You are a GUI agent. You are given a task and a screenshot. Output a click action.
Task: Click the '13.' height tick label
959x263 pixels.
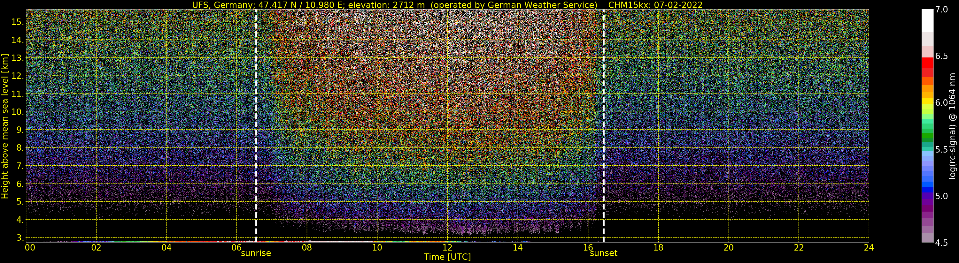(x=18, y=58)
